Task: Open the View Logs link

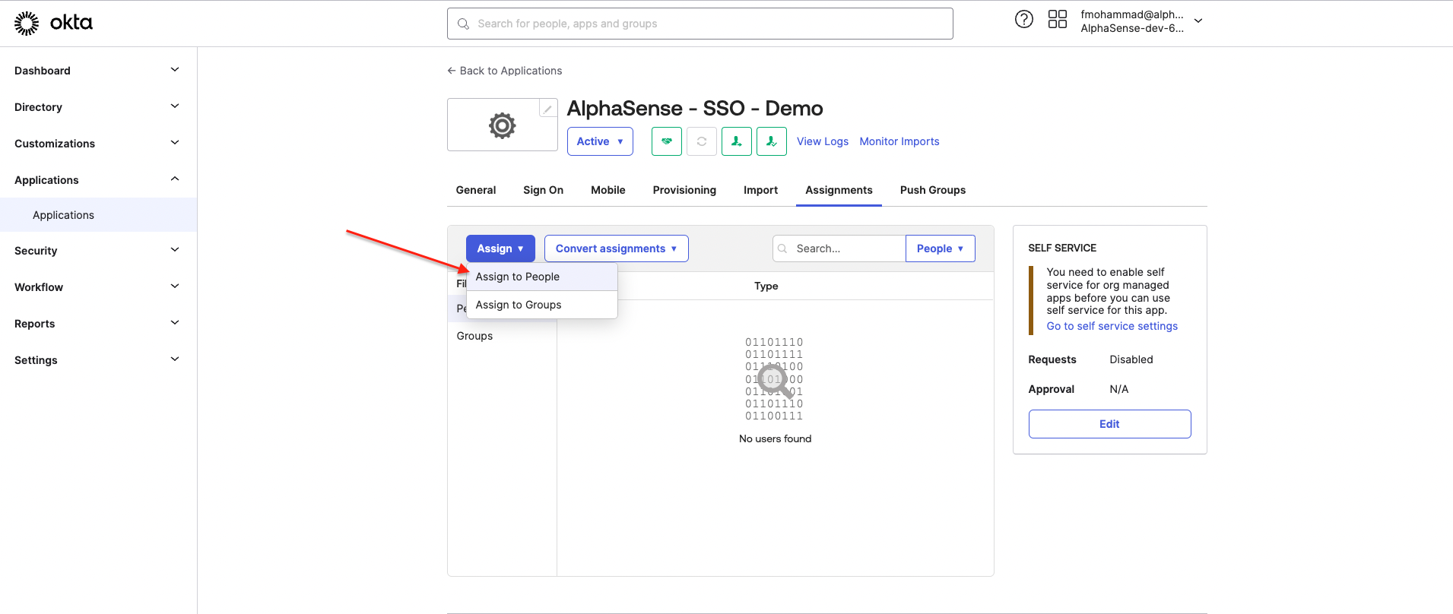Action: [x=823, y=141]
